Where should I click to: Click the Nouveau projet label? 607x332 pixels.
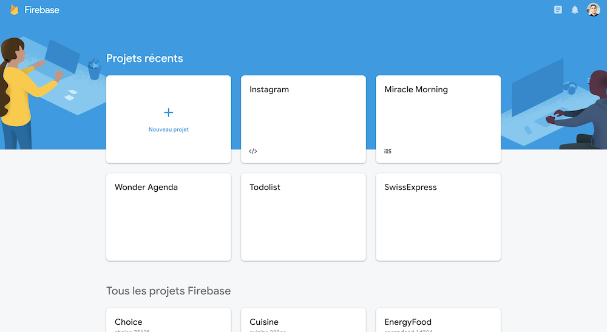(x=168, y=130)
